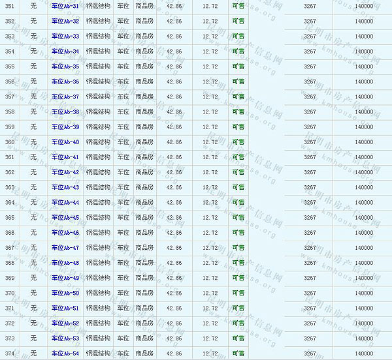Screen dimensions: 392x360
Task: Click the 可售 status in row 369
Action: (x=238, y=278)
